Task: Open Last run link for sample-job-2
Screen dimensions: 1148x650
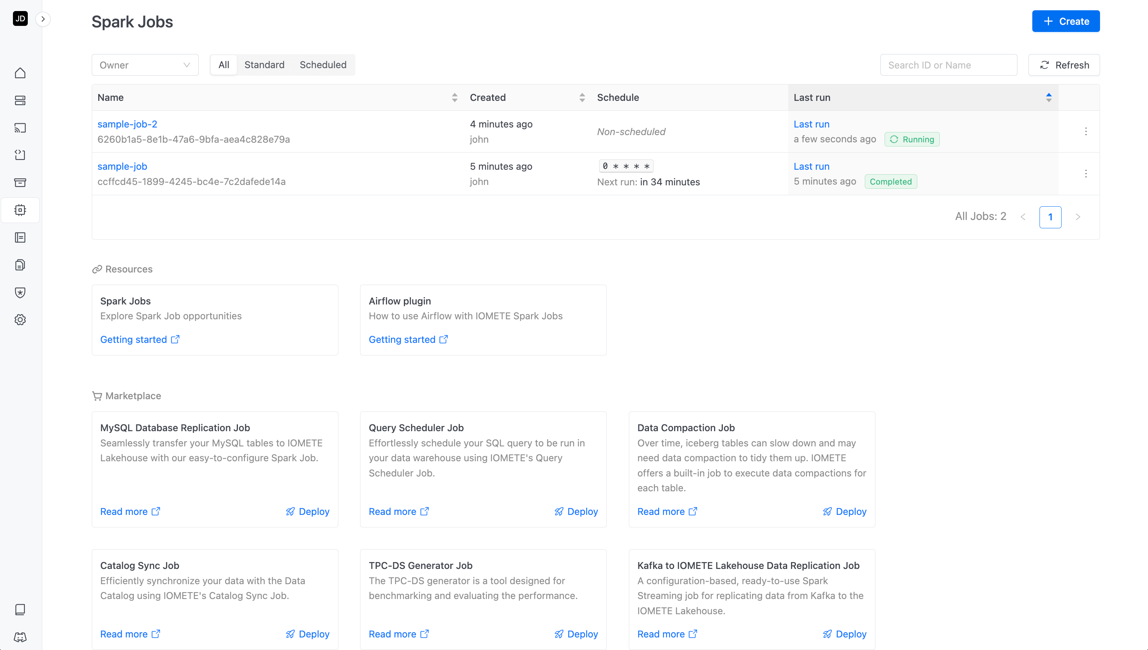Action: point(811,124)
